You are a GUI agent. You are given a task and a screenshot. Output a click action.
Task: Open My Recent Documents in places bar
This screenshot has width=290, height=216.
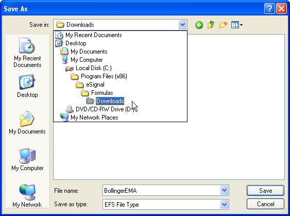click(x=27, y=53)
